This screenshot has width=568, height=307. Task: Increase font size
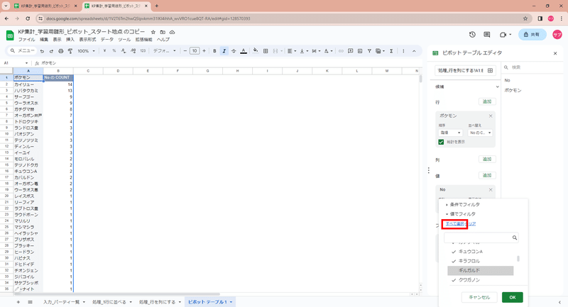204,51
